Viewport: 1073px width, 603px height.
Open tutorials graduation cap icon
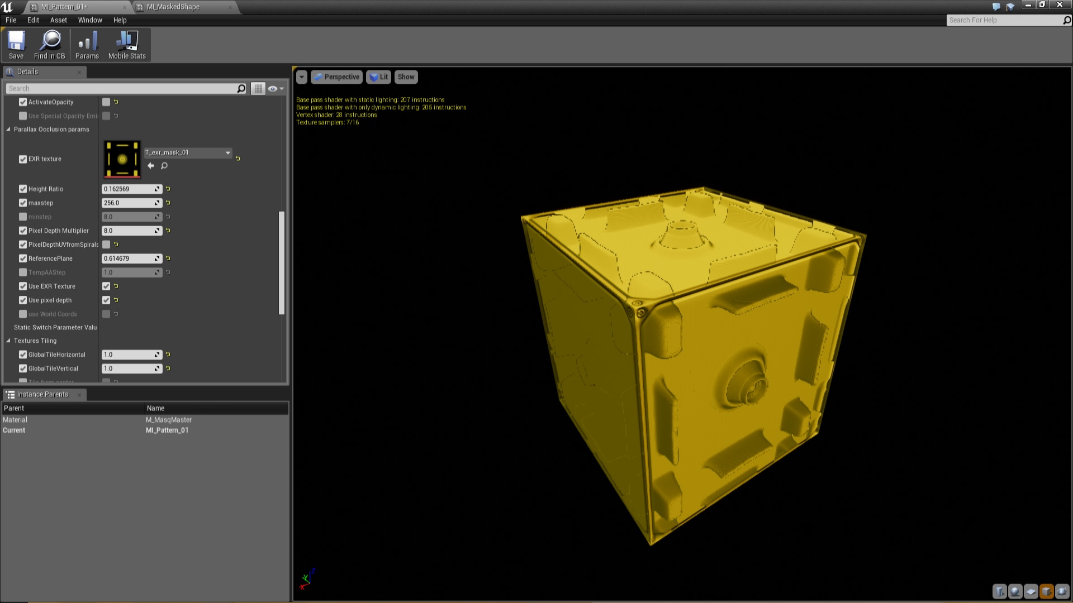tap(1010, 7)
